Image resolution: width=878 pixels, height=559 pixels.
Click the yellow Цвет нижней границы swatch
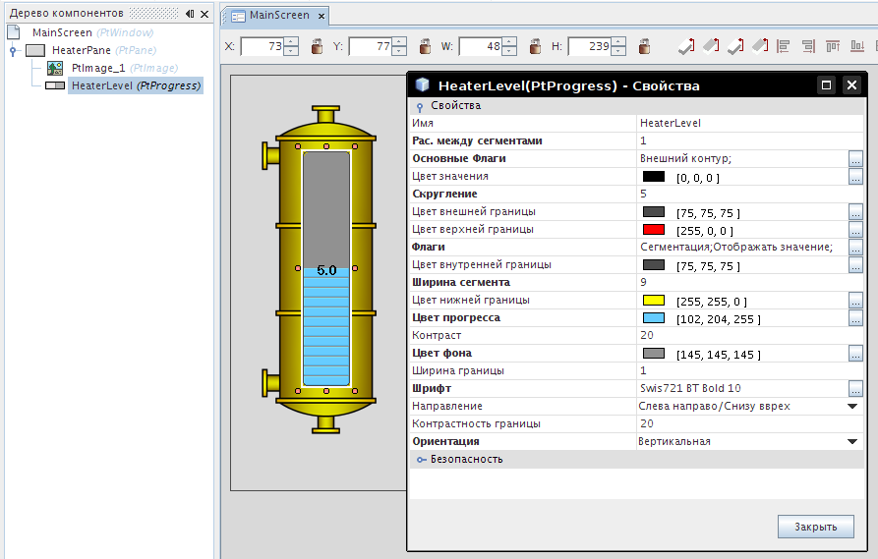tap(654, 301)
